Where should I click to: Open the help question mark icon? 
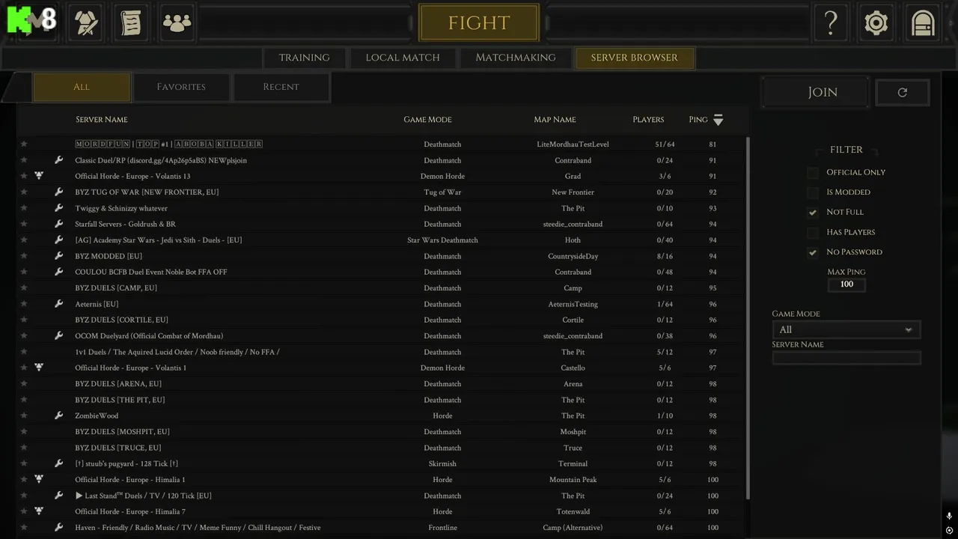tap(831, 23)
